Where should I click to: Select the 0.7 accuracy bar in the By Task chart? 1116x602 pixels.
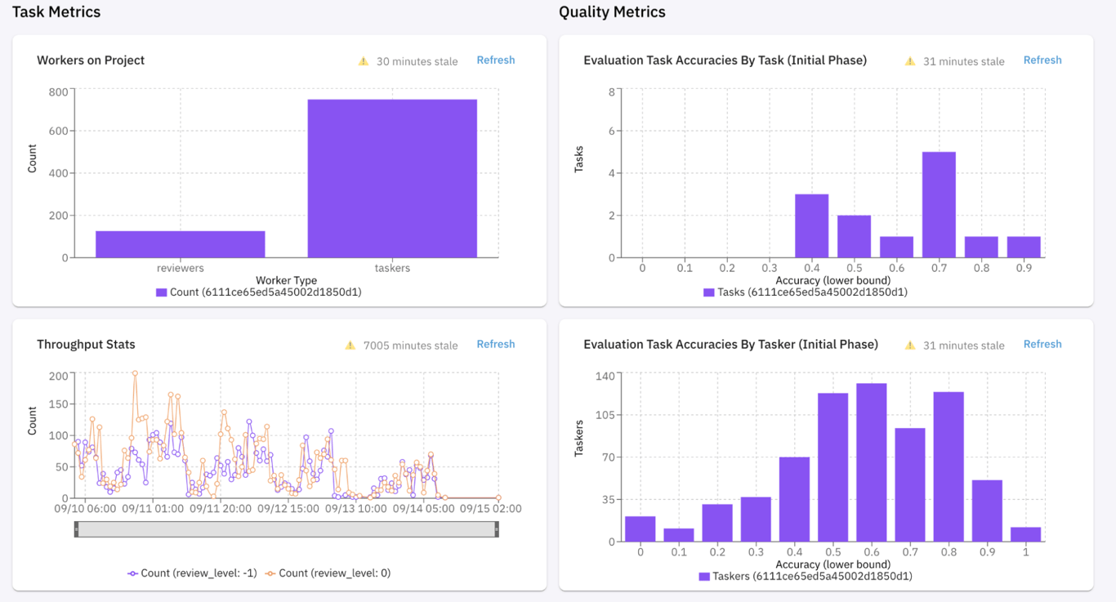point(939,204)
